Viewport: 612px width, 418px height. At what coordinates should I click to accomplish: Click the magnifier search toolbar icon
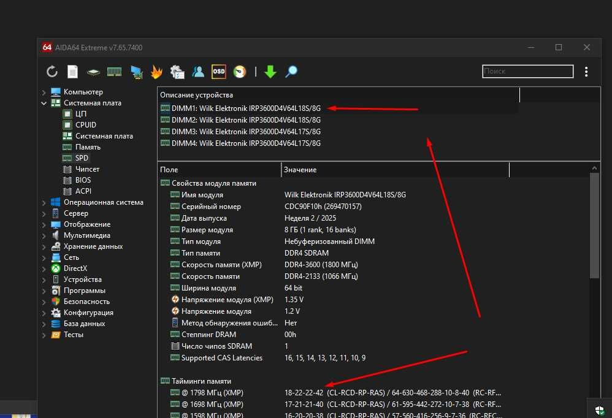[x=291, y=72]
